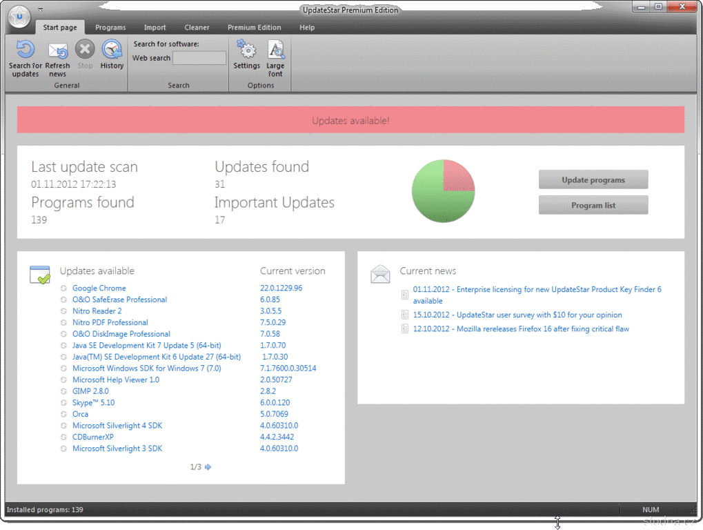The height and width of the screenshot is (530, 703).
Task: Click the red Updates available banner
Action: 350,120
